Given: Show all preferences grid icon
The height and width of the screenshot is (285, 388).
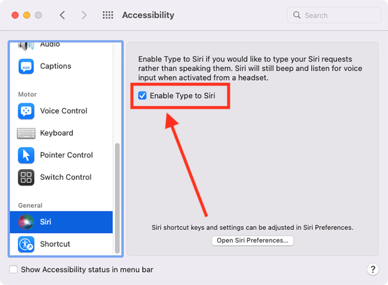Looking at the screenshot, I should tap(108, 15).
